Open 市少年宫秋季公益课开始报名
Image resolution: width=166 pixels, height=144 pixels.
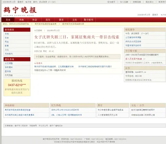pos(111,110)
